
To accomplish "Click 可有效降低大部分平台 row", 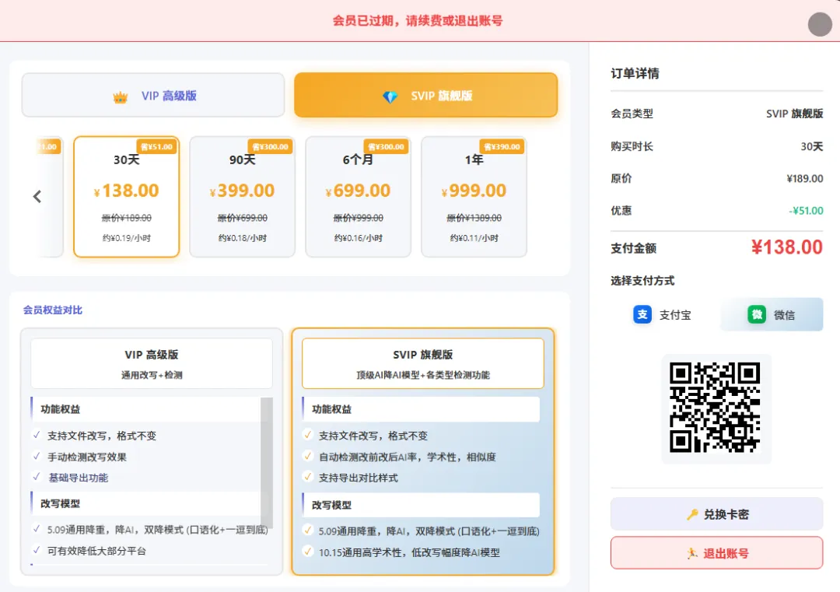I will 96,551.
